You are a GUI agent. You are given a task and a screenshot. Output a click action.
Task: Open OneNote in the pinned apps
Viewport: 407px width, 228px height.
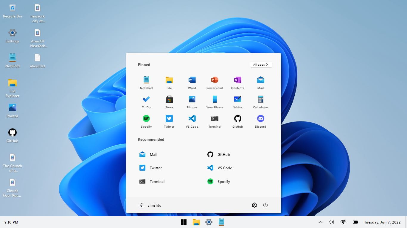point(237,83)
